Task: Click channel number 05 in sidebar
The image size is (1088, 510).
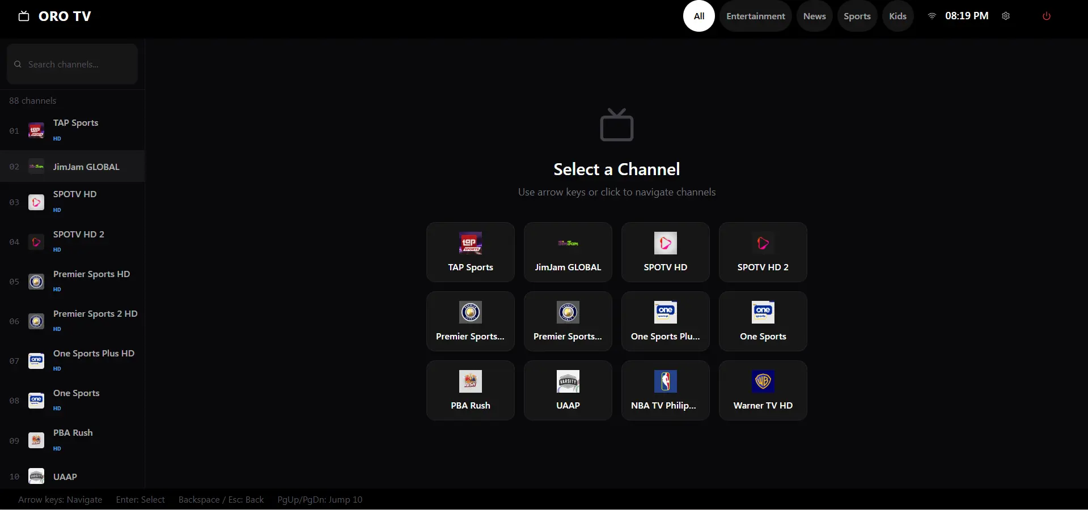Action: point(14,282)
